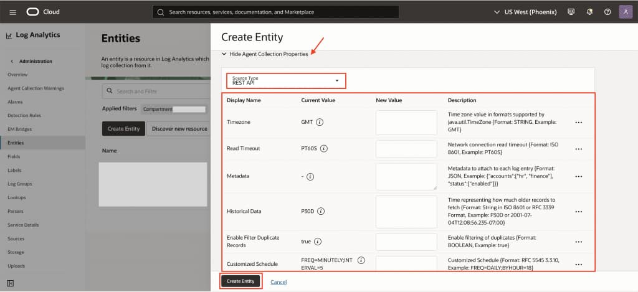Click the Compartment applied filter chip

[x=174, y=110]
